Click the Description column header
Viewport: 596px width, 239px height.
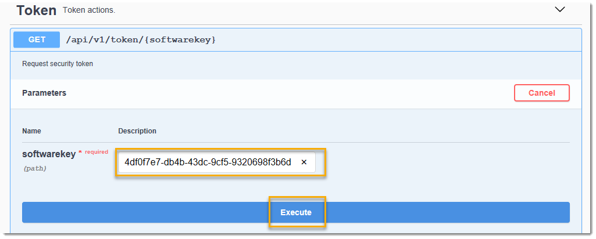pos(137,131)
